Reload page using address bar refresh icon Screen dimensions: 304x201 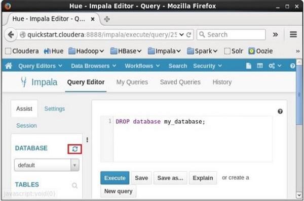click(188, 35)
